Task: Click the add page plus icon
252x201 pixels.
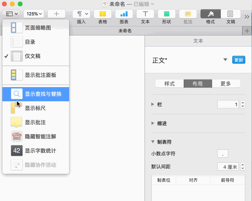Action: [56, 13]
